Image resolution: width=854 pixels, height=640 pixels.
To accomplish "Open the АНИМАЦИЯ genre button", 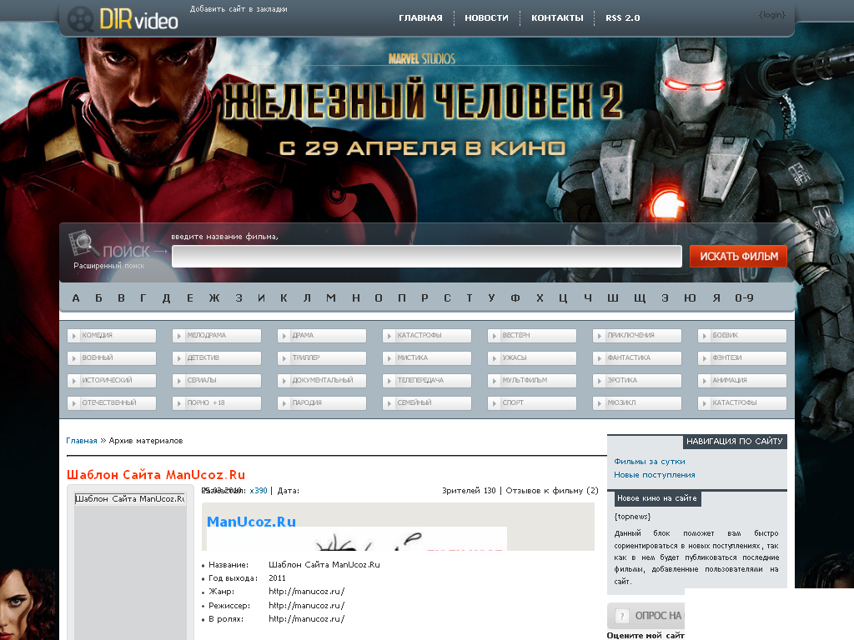I will (742, 380).
